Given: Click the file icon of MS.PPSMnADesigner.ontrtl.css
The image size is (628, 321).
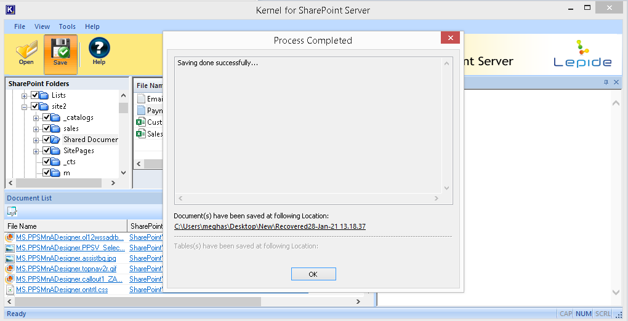Looking at the screenshot, I should point(10,290).
